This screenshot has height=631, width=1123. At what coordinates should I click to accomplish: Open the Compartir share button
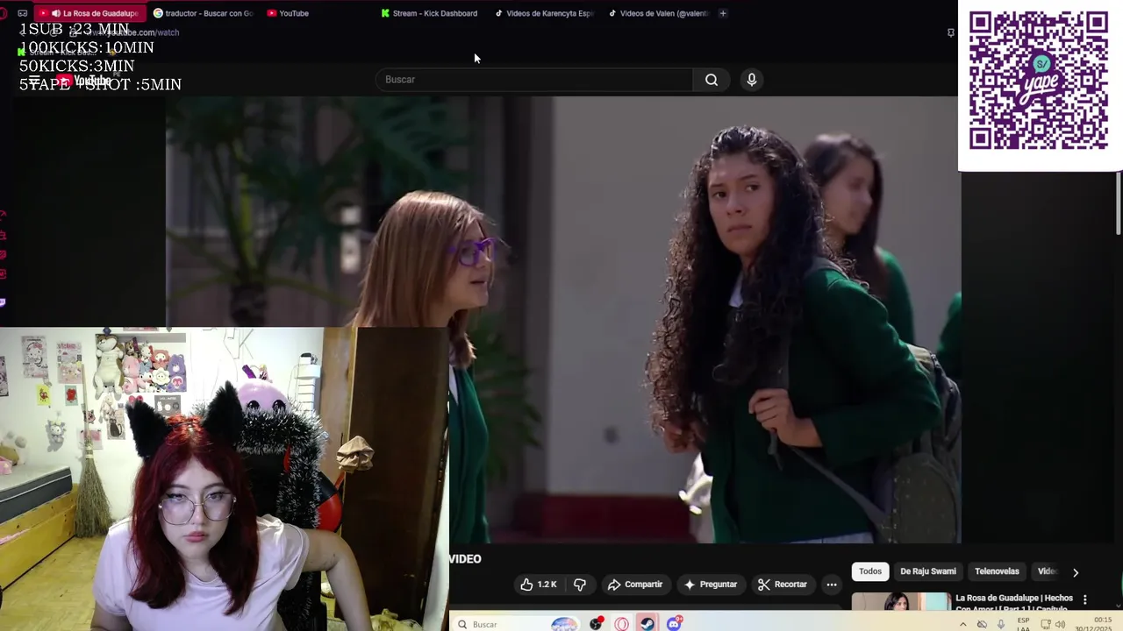tap(635, 585)
